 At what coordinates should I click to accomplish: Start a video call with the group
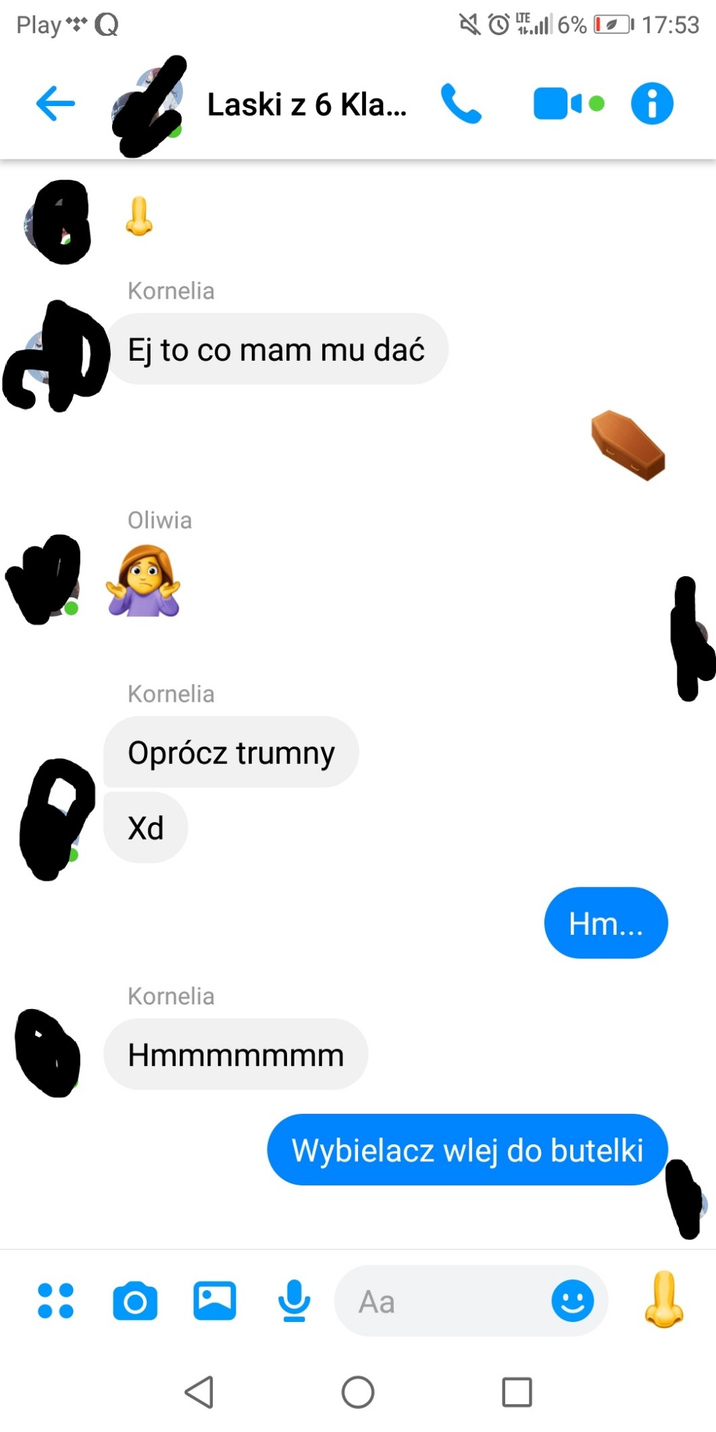point(569,104)
